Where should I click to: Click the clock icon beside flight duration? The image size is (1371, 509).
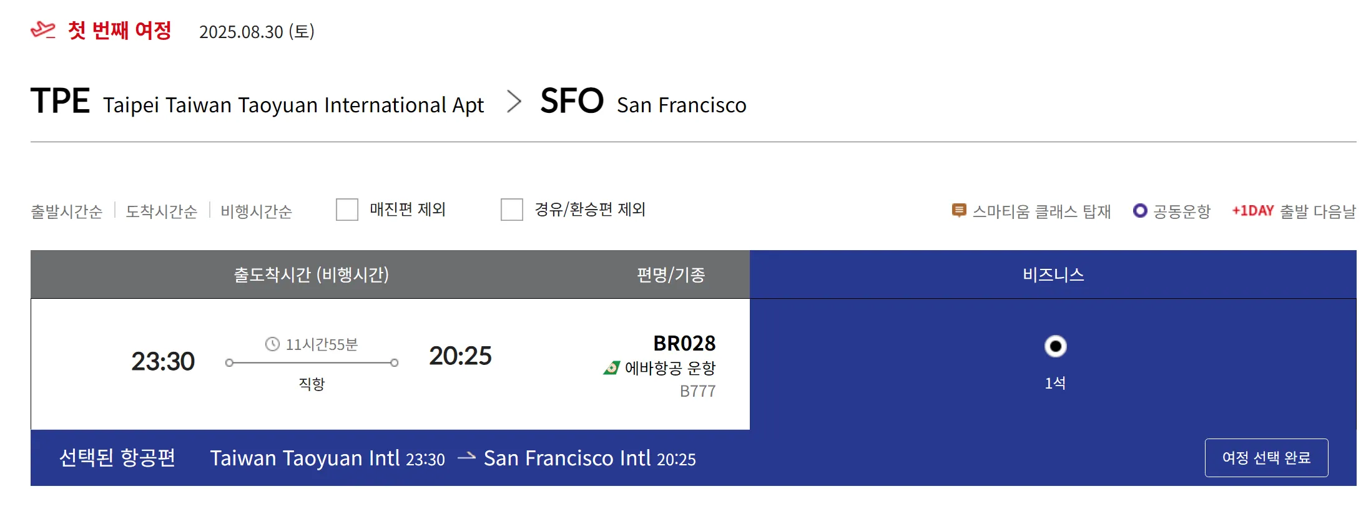click(x=272, y=344)
